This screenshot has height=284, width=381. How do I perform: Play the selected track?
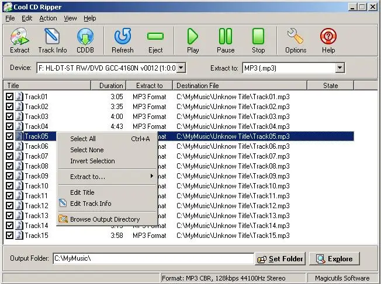193,40
